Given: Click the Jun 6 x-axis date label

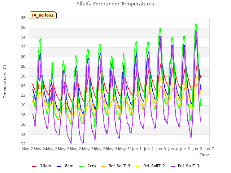Looking at the screenshot, I should pyautogui.click(x=197, y=149).
